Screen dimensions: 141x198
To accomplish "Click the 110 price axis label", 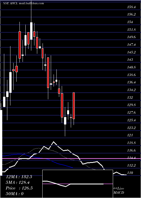I will coord(130,173).
